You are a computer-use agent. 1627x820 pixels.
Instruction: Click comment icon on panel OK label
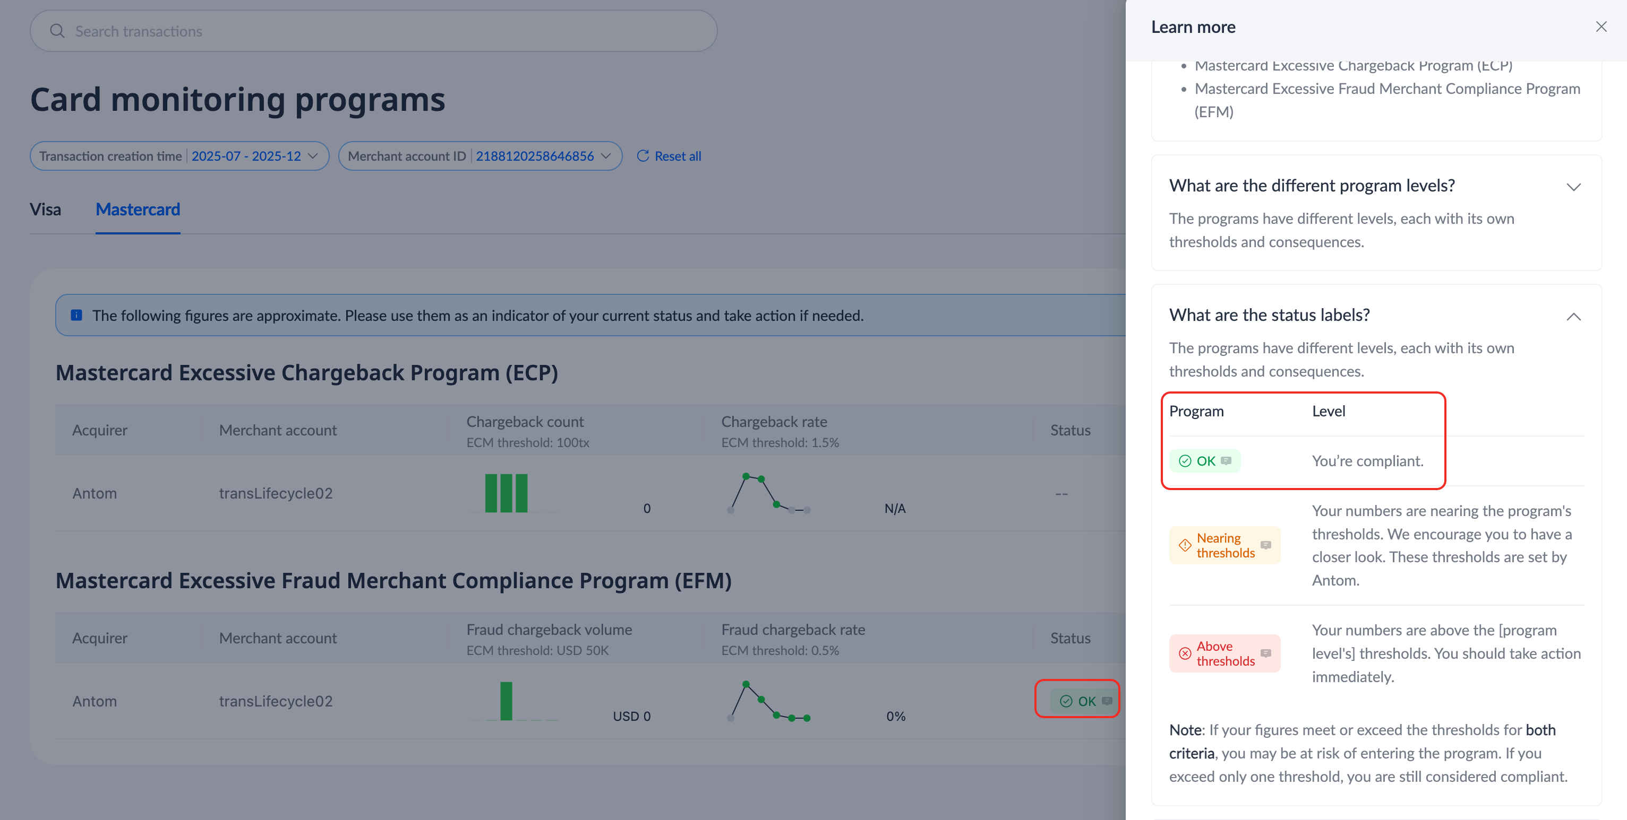point(1226,460)
